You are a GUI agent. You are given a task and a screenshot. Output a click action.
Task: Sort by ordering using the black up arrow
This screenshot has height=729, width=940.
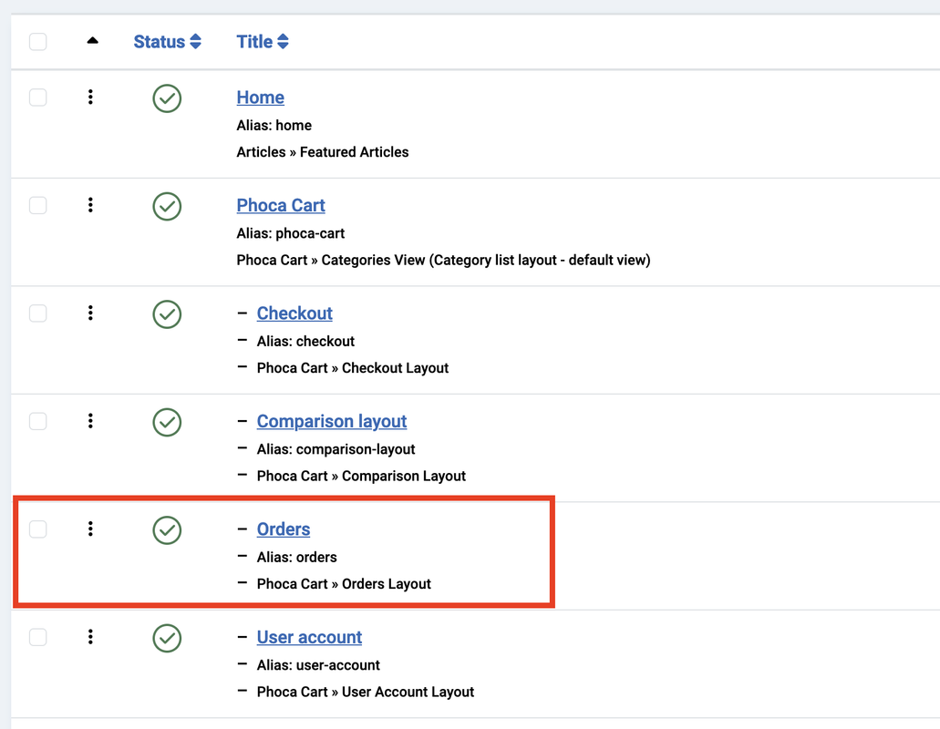click(x=92, y=41)
